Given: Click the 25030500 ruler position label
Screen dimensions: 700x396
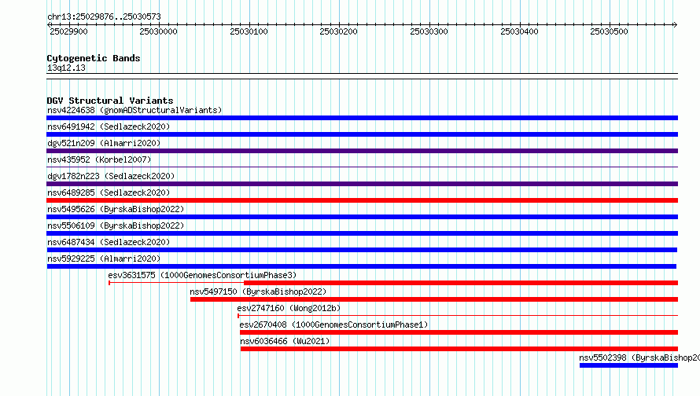Looking at the screenshot, I should click(x=609, y=31).
